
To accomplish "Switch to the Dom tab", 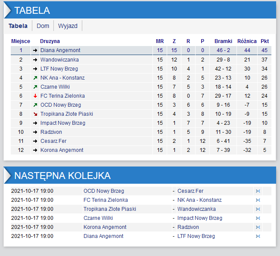I will point(43,26).
